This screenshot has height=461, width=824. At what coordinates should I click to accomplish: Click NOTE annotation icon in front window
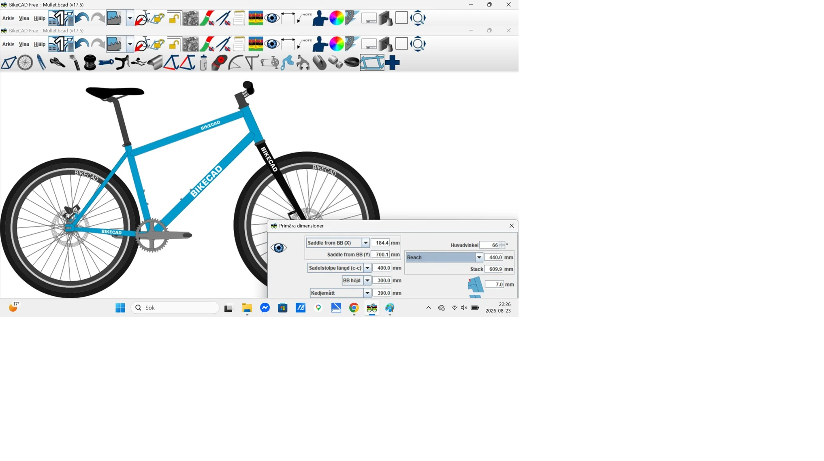point(304,44)
